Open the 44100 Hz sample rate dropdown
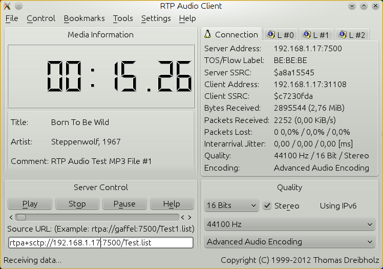383x269 pixels. 289,224
